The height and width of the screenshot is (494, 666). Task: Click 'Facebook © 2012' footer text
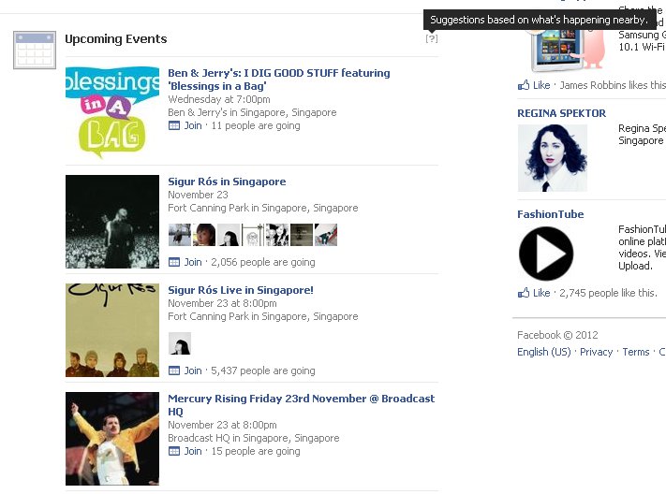coord(557,335)
